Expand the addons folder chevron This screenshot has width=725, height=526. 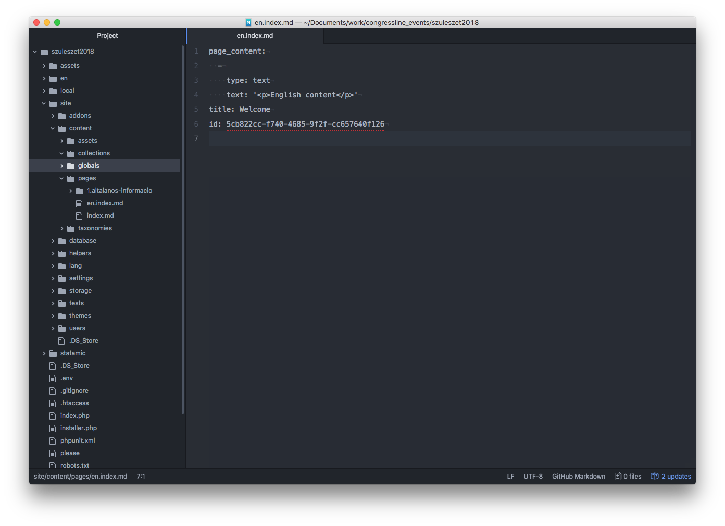53,116
